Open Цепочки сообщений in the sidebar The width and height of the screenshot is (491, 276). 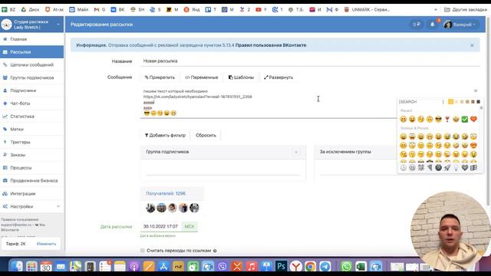tap(31, 64)
